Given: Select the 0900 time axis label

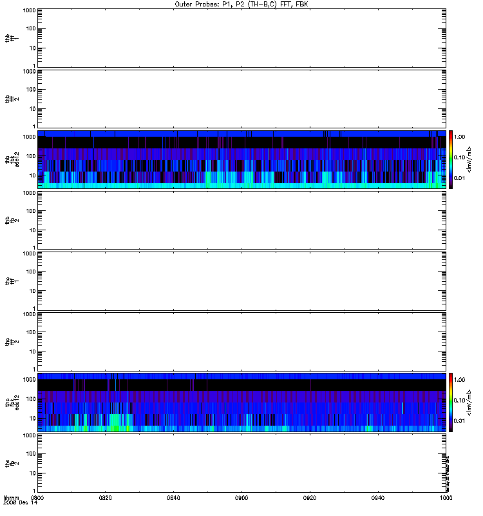Looking at the screenshot, I should pos(241,497).
